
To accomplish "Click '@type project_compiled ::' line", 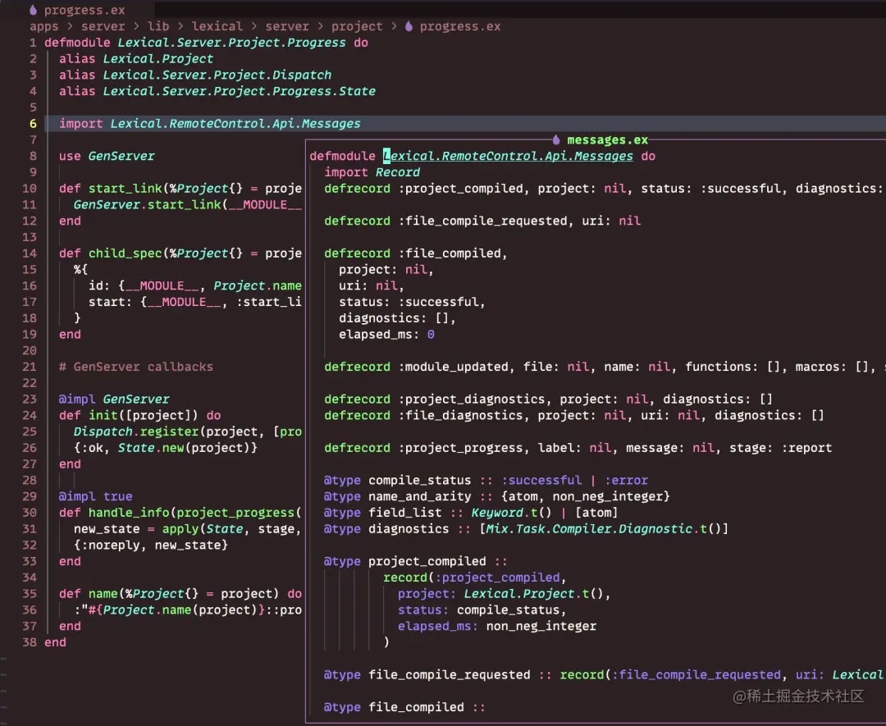I will point(416,562).
